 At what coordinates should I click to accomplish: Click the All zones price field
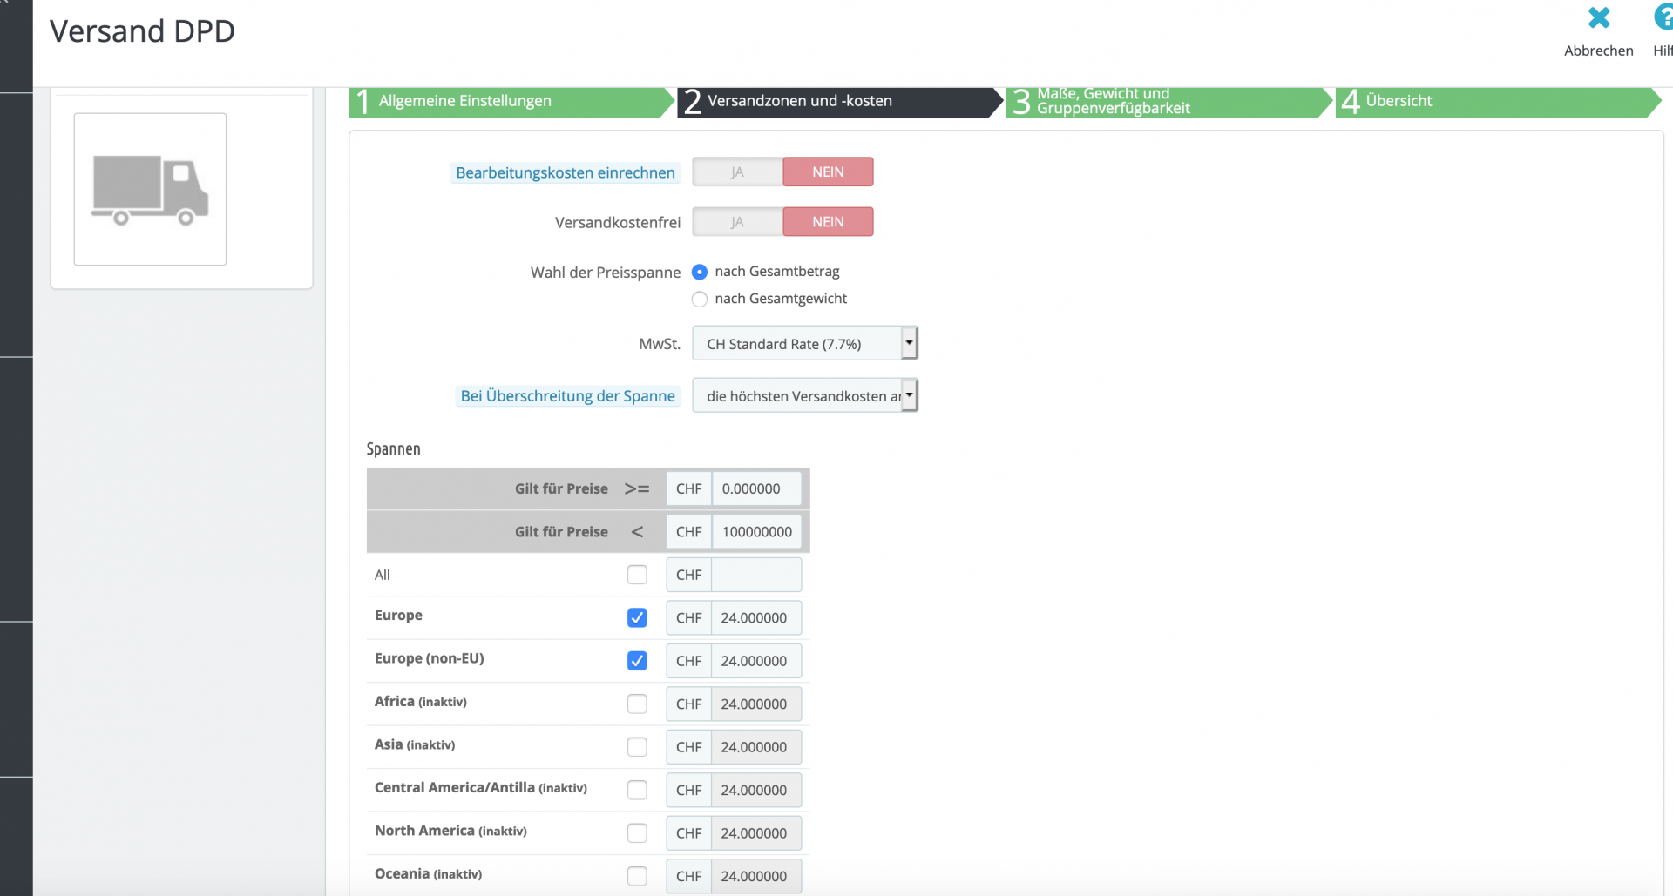[x=756, y=576]
